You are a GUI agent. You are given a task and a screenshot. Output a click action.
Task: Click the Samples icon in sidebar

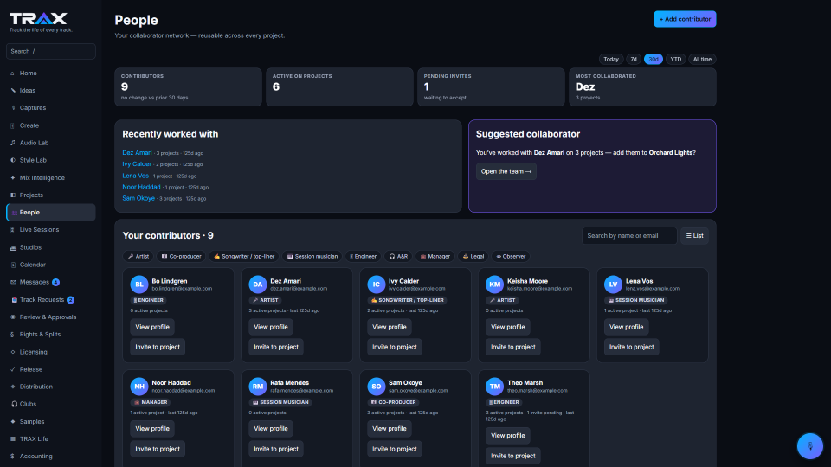13,421
